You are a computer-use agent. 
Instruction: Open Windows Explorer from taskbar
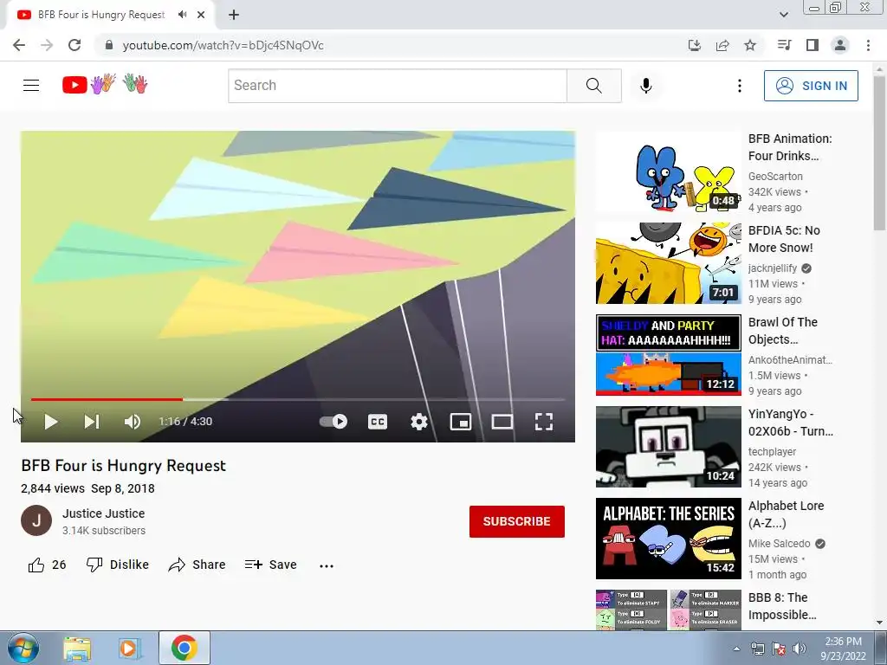tap(77, 648)
